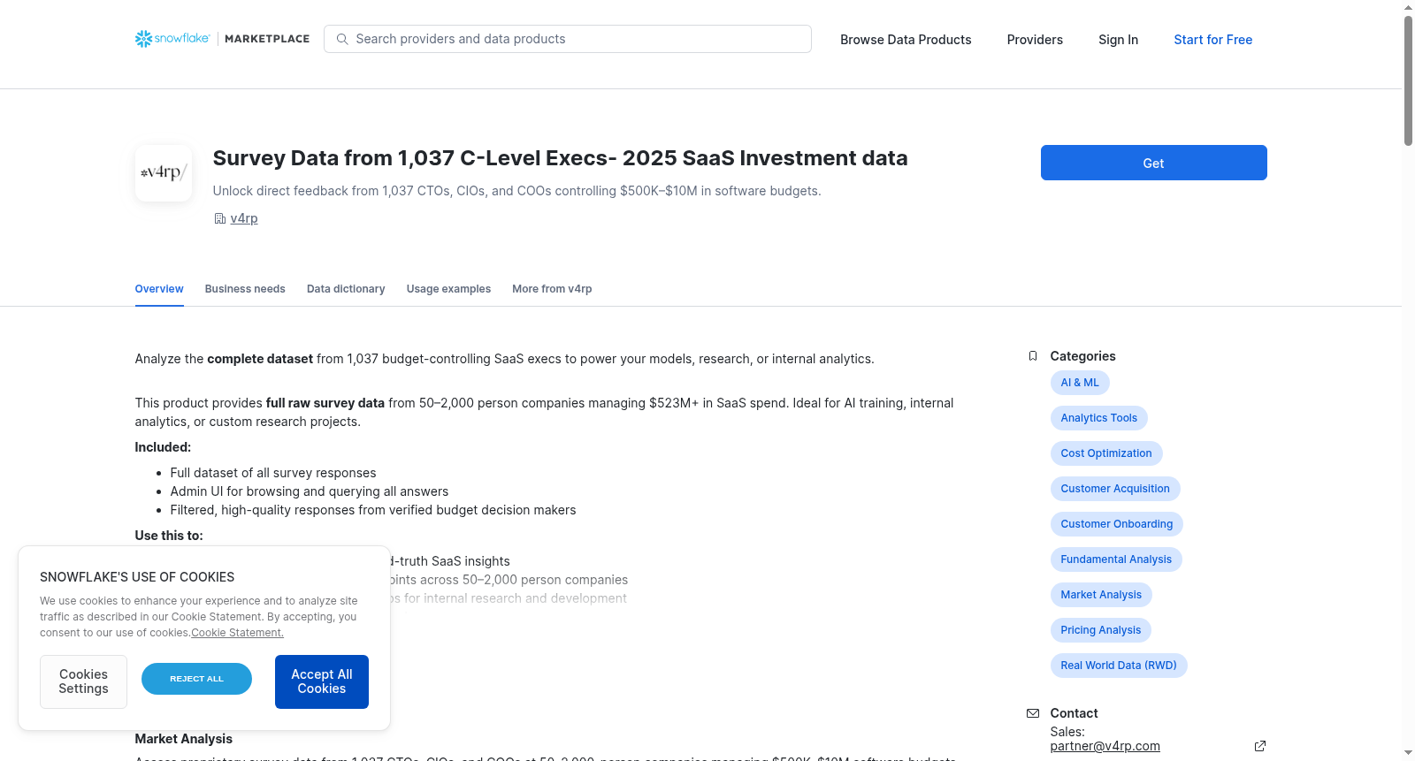This screenshot has height=761, width=1415.
Task: Open Browse Data Products menu
Action: click(x=906, y=40)
